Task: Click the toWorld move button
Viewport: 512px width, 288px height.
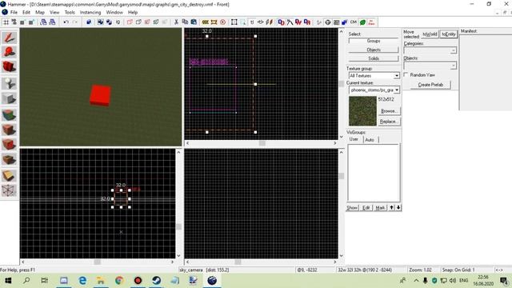Action: 430,34
